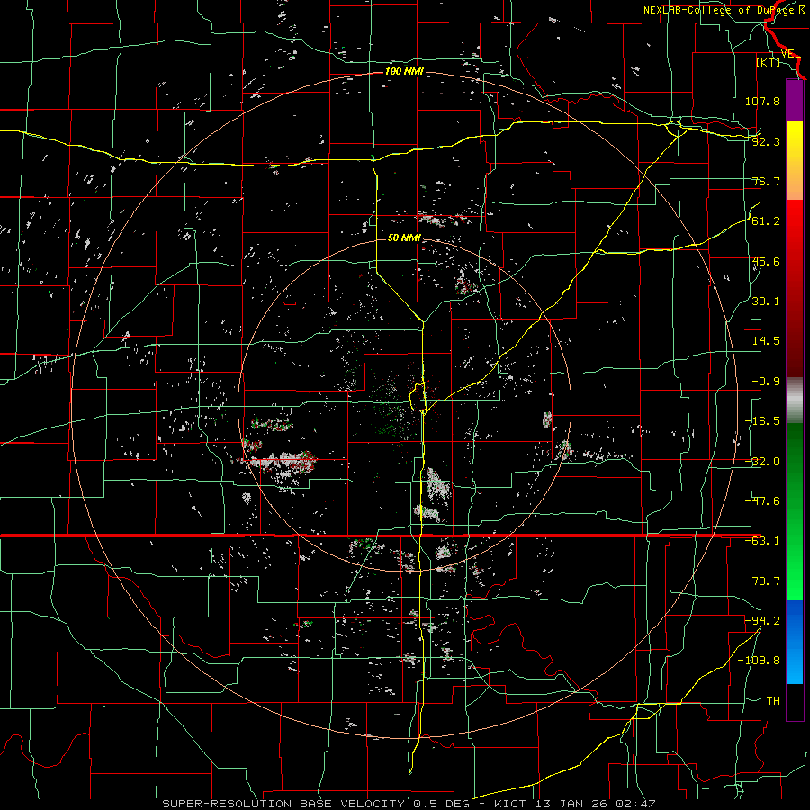Click the 61.2 velocity scale value
The width and height of the screenshot is (810, 810).
pos(766,221)
